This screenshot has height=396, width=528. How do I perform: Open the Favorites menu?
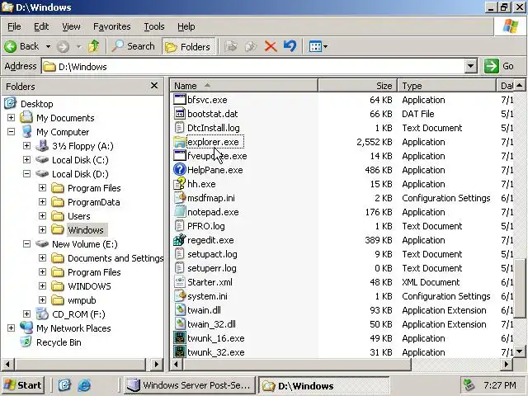pyautogui.click(x=112, y=26)
